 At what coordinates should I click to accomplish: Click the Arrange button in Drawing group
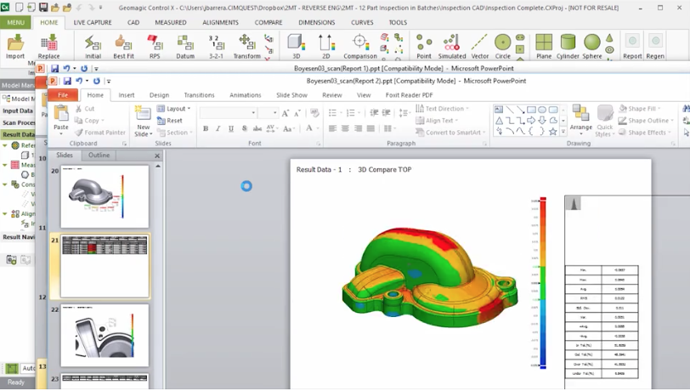click(x=581, y=119)
